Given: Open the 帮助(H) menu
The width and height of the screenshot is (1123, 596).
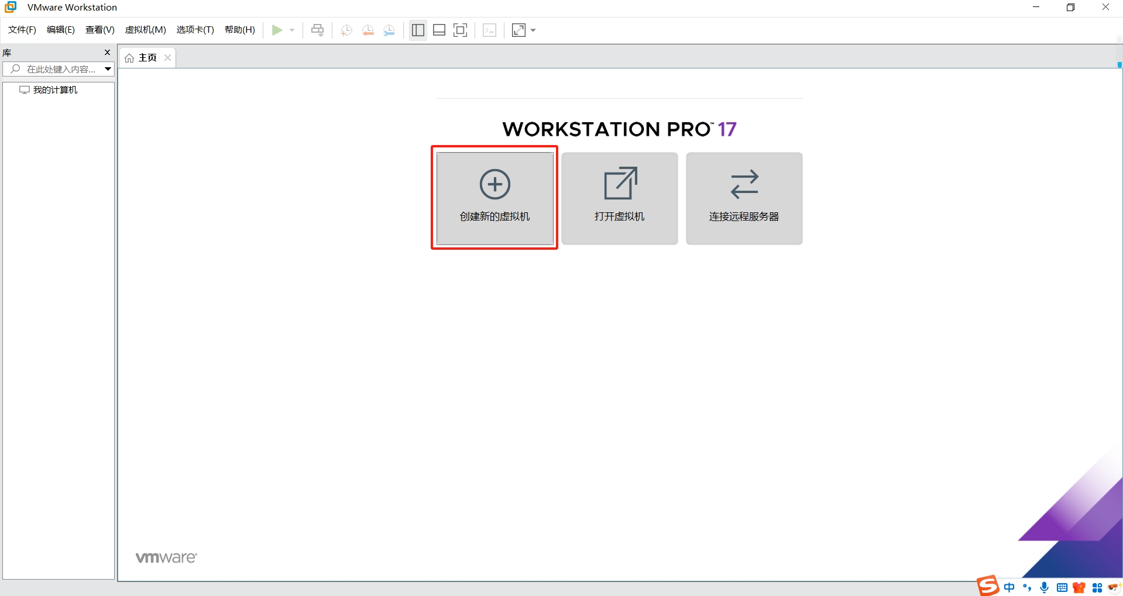Looking at the screenshot, I should point(240,30).
